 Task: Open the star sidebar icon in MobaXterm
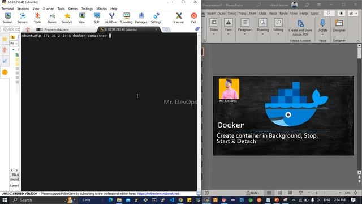click(5, 39)
